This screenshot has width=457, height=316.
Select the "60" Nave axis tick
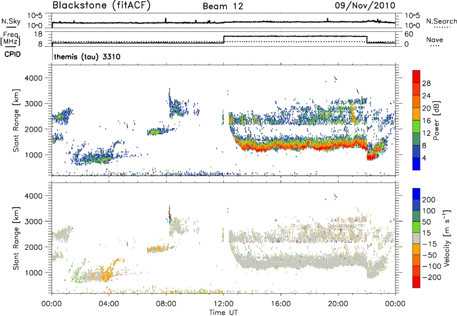409,34
